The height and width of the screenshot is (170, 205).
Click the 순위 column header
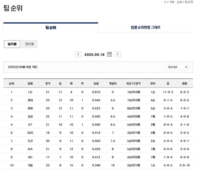click(12, 83)
